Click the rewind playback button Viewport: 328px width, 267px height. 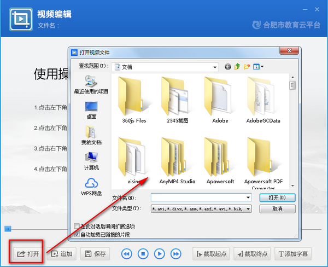pos(126,253)
